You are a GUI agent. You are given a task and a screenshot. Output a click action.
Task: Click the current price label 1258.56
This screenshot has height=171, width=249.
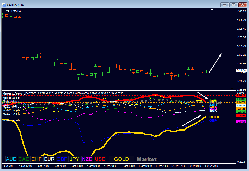(x=241, y=70)
